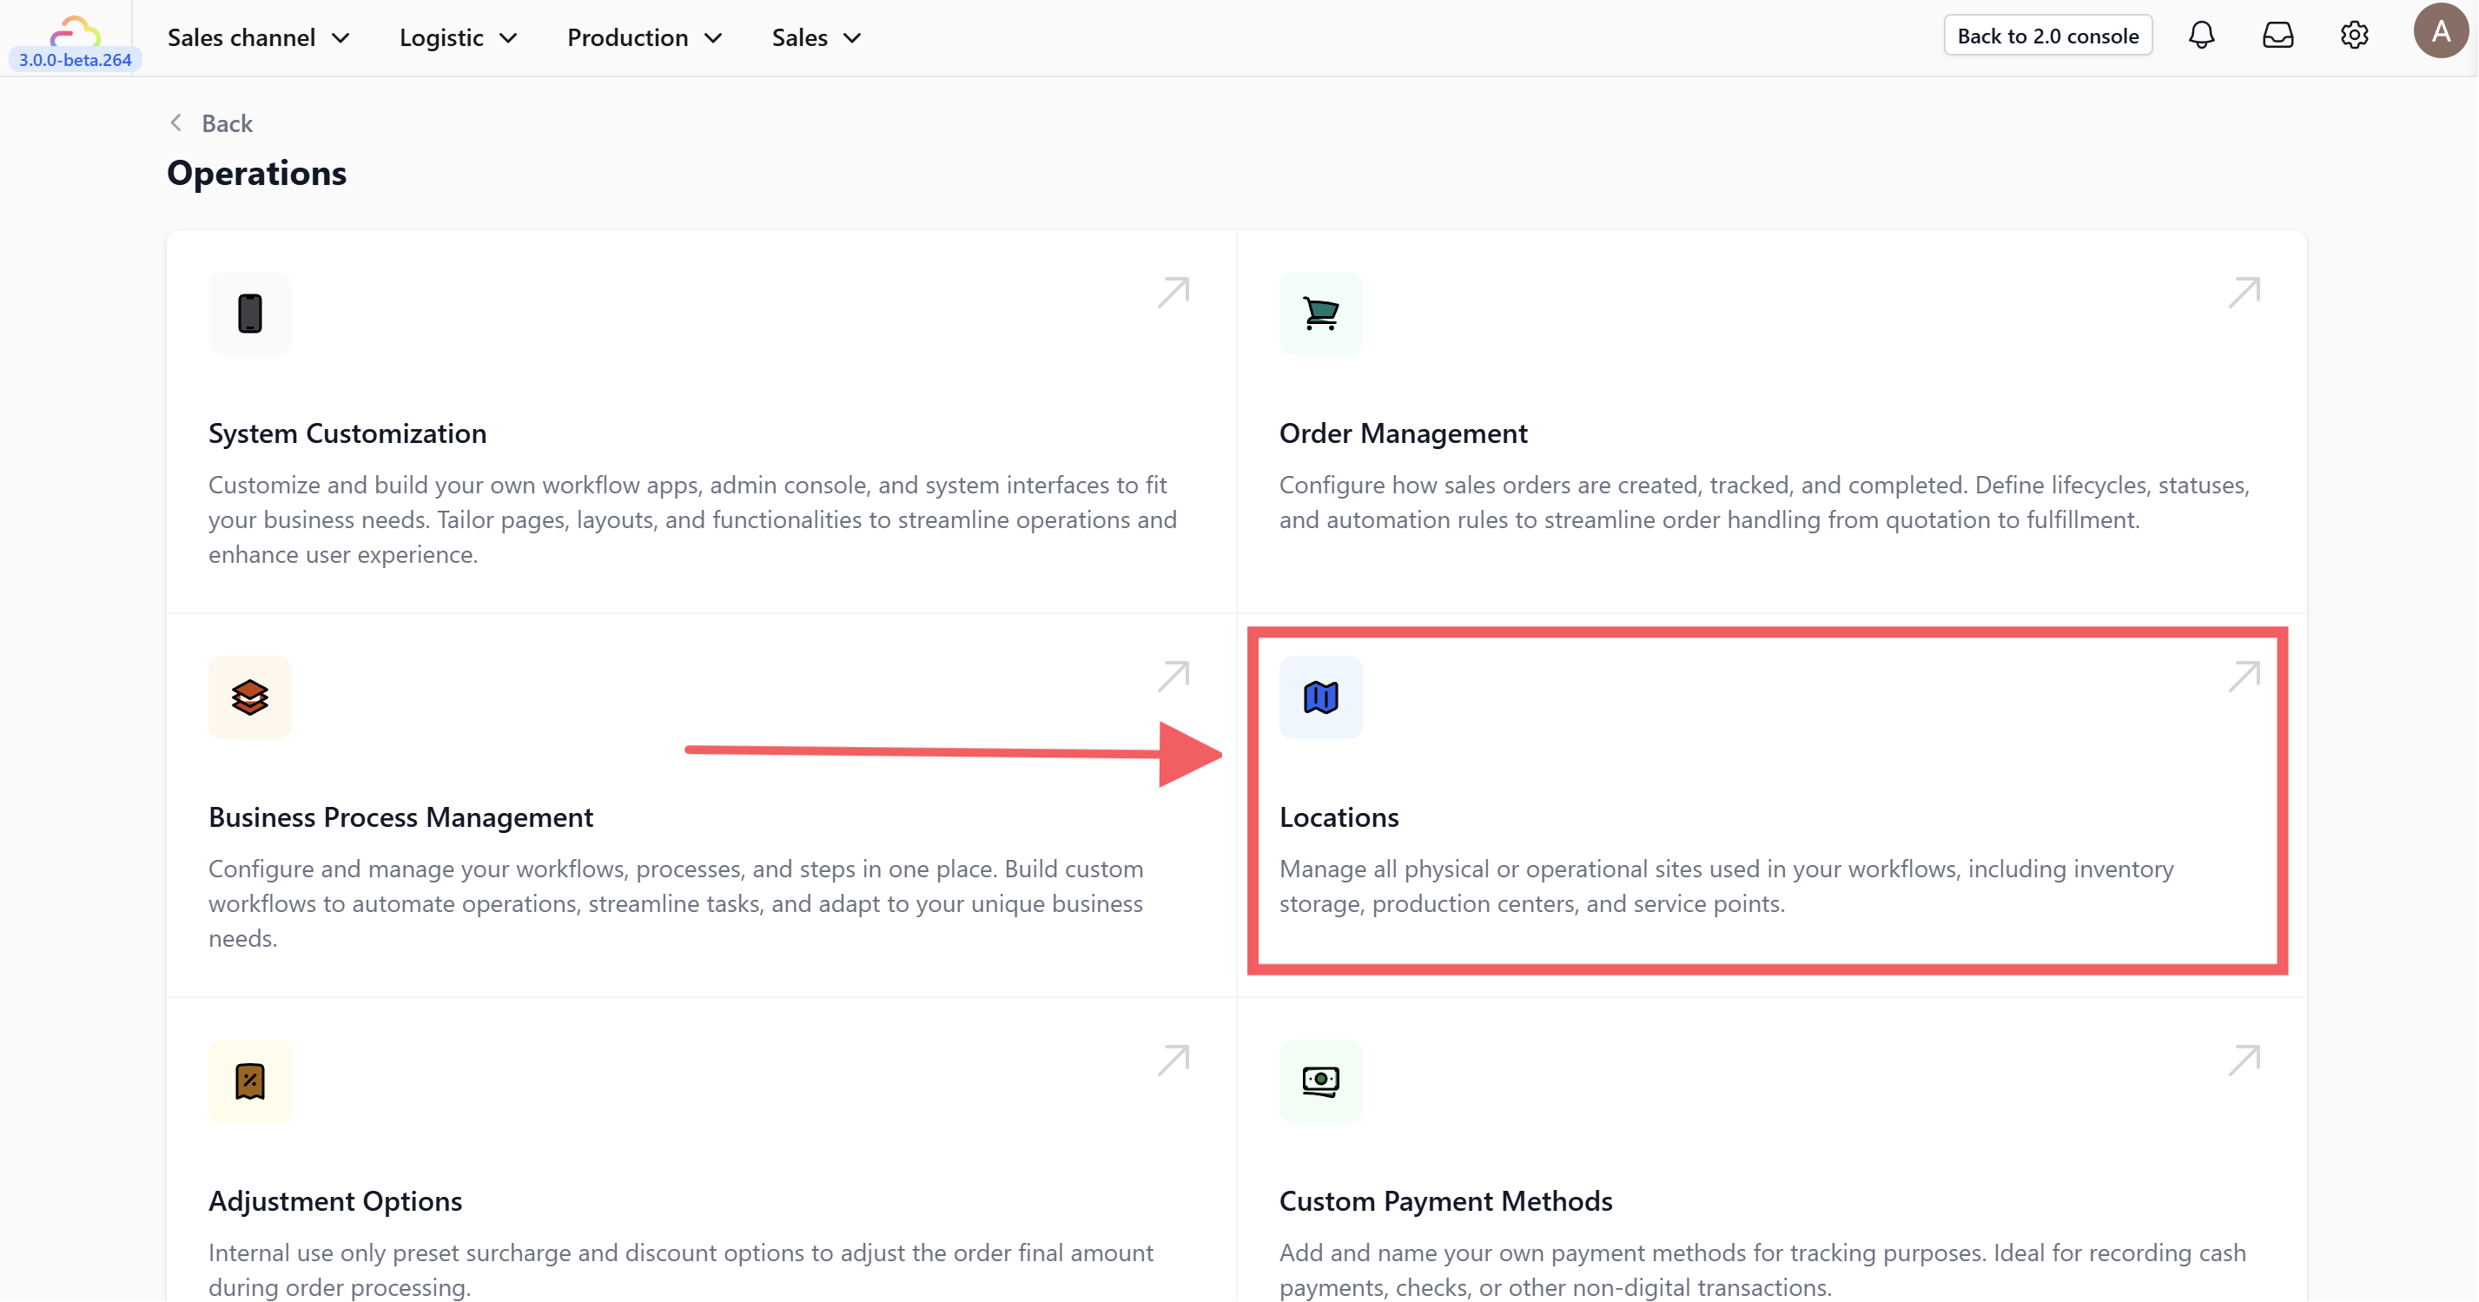The image size is (2479, 1302).
Task: Expand the Sales channel dropdown
Action: [258, 37]
